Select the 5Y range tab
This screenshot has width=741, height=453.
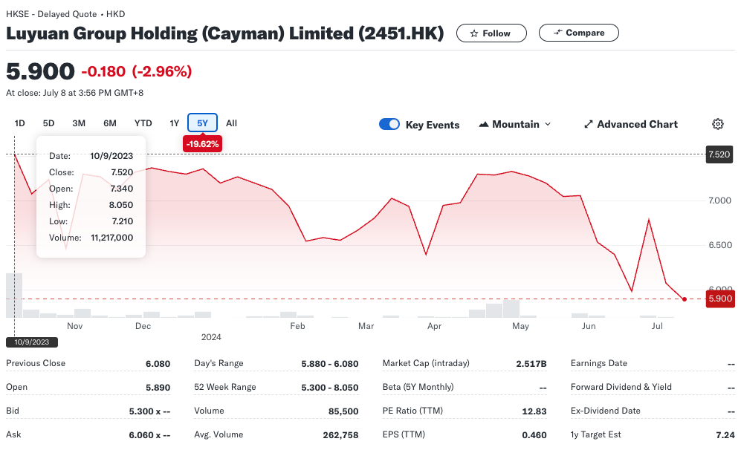tap(202, 123)
